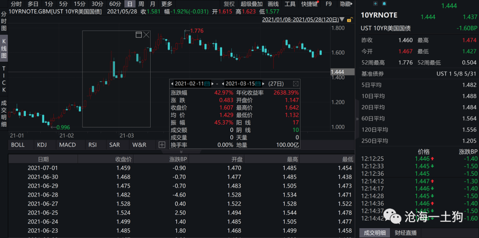
Task: Close the interval statistics popup
Action: coord(296,84)
